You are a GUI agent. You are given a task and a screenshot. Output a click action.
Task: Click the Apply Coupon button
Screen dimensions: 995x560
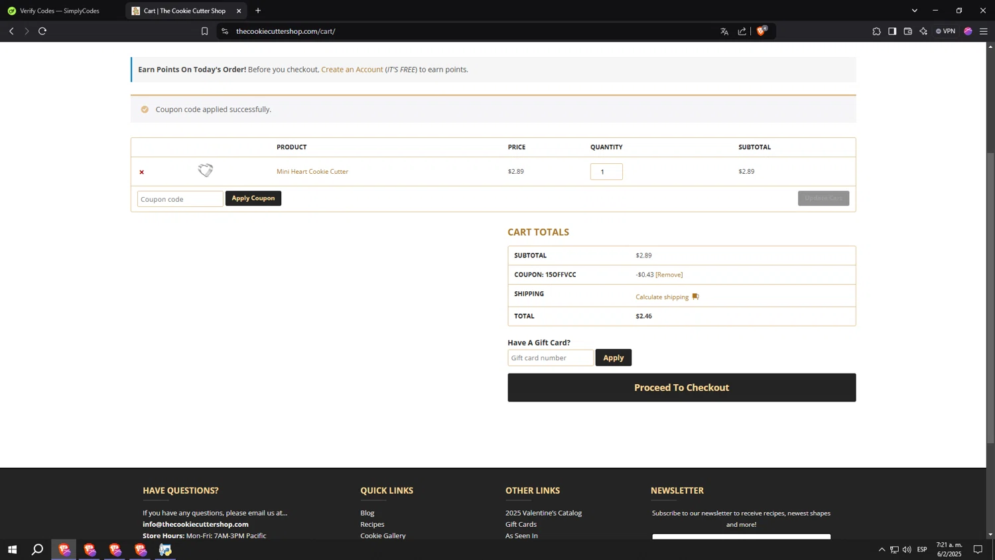point(253,198)
